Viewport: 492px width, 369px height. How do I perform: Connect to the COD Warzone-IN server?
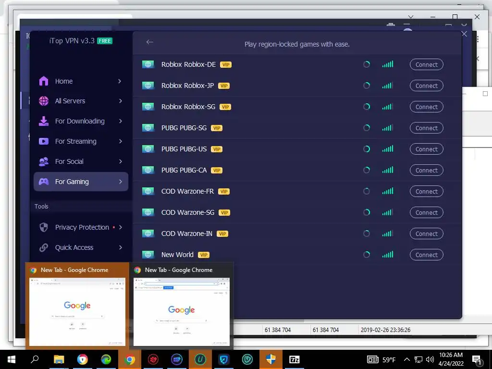427,234
